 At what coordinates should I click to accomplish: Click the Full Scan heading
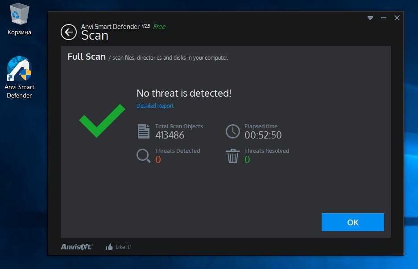87,57
